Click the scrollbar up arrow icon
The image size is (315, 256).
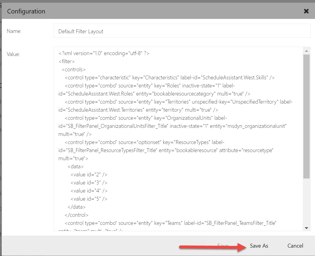point(307,50)
